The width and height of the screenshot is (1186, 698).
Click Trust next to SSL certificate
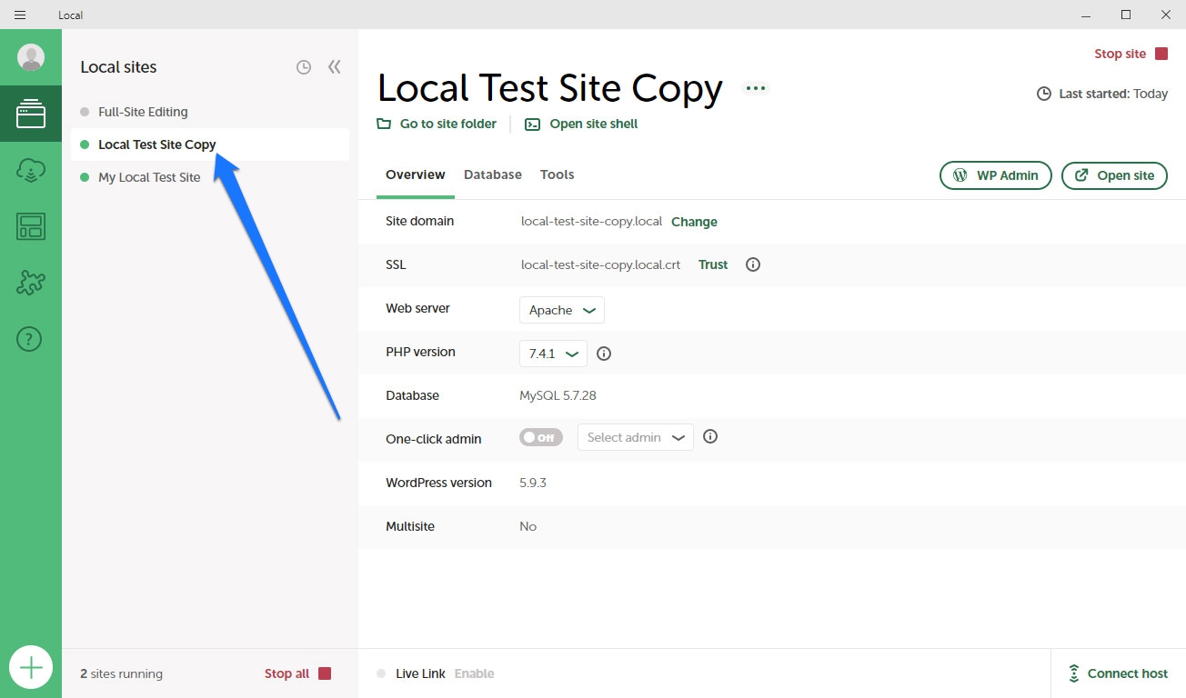click(x=713, y=264)
